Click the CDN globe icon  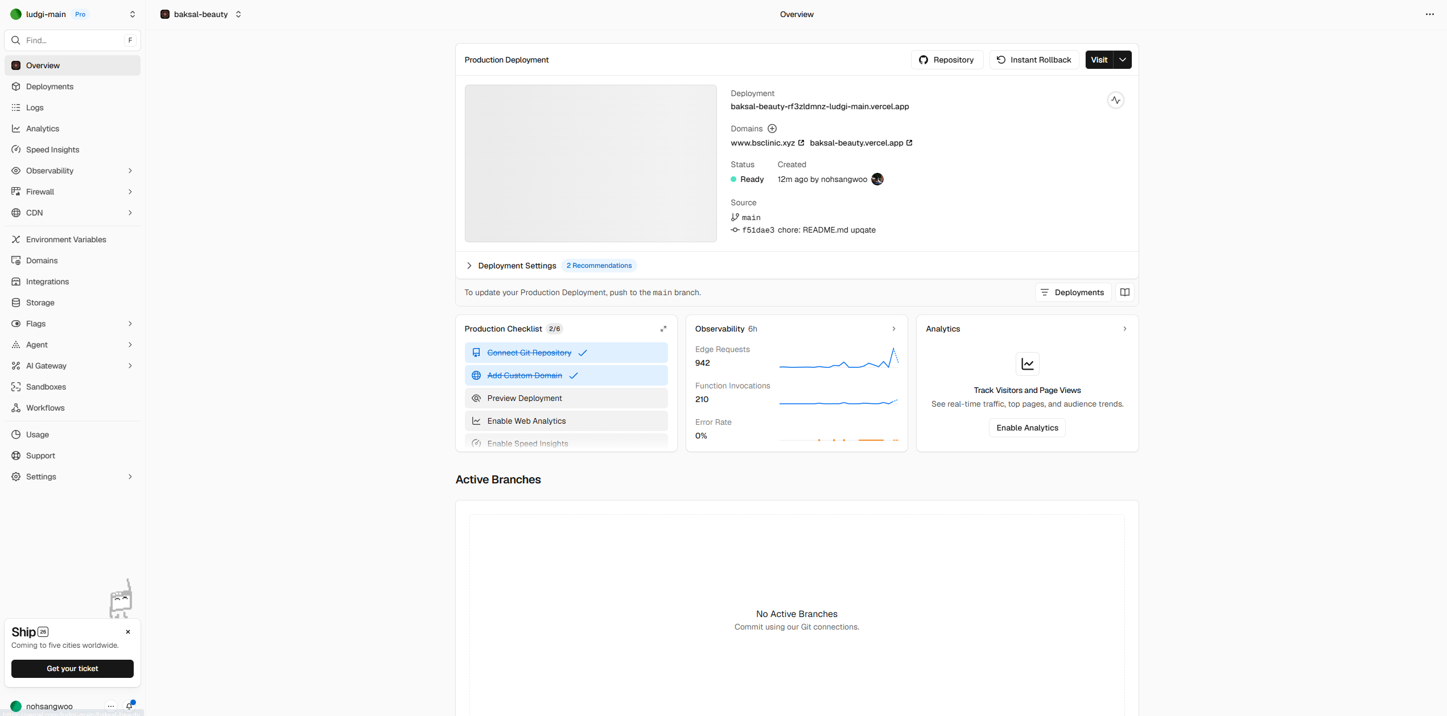16,213
